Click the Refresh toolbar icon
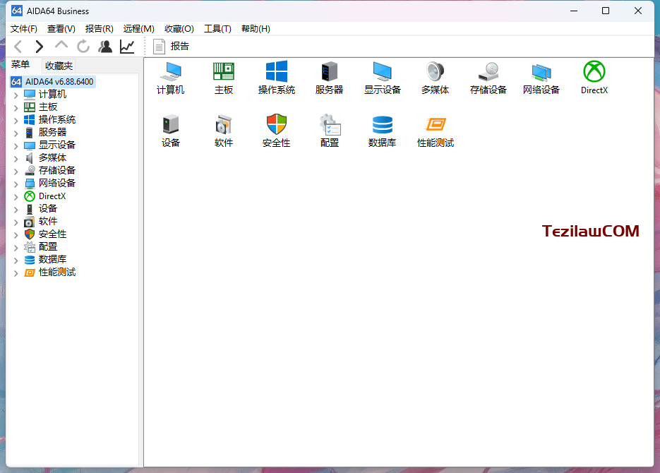Image resolution: width=660 pixels, height=473 pixels. click(83, 47)
